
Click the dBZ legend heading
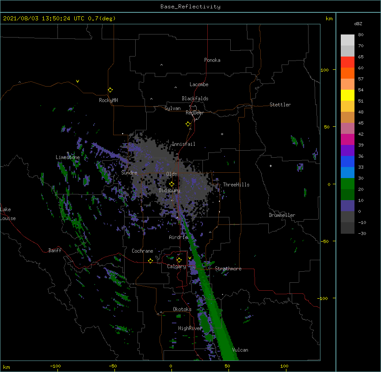coord(358,24)
